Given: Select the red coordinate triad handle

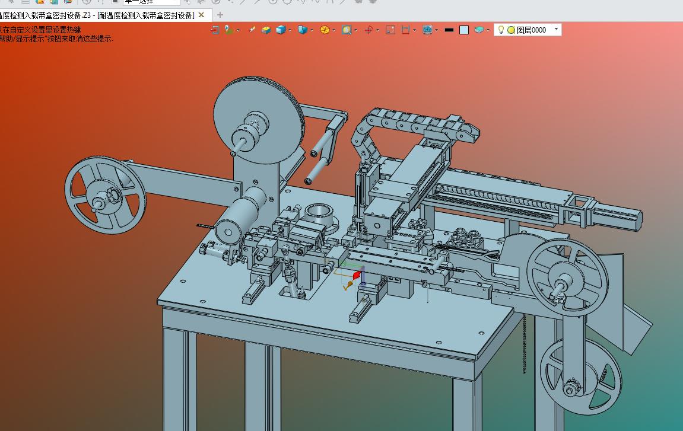Looking at the screenshot, I should point(357,275).
